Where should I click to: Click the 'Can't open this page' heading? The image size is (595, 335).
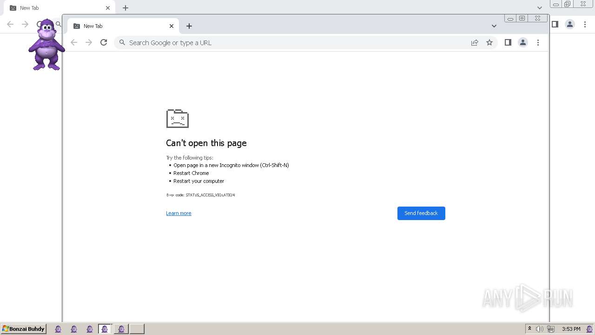coord(206,143)
